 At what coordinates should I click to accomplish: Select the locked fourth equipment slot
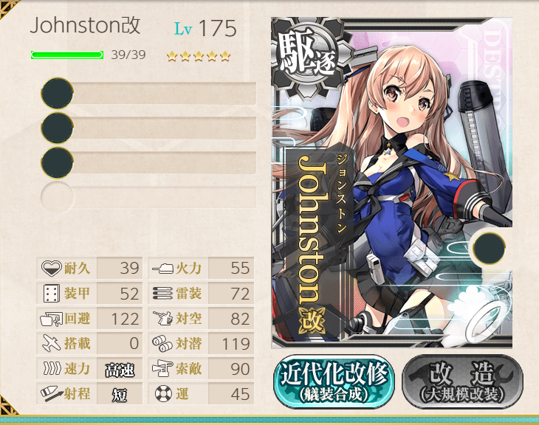tap(148, 197)
